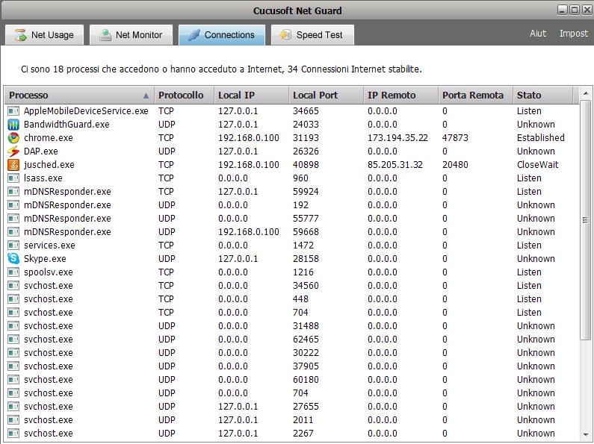The width and height of the screenshot is (594, 444).
Task: Click the scrollbar down arrow
Action: [x=586, y=435]
